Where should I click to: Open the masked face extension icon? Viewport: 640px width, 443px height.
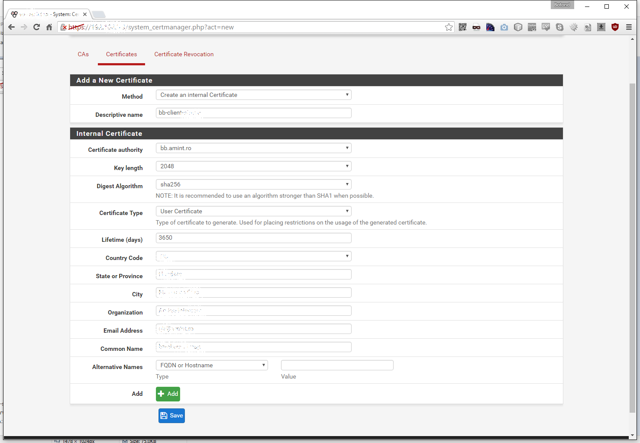tap(476, 27)
